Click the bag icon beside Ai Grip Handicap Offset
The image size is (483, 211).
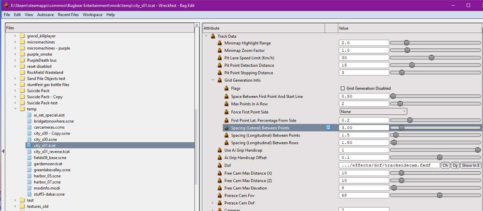[x=220, y=158]
